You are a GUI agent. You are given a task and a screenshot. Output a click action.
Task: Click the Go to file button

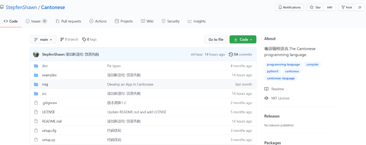216,39
